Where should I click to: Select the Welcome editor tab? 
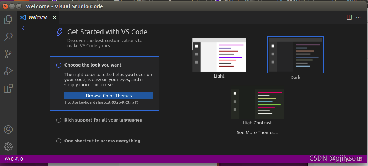38,17
